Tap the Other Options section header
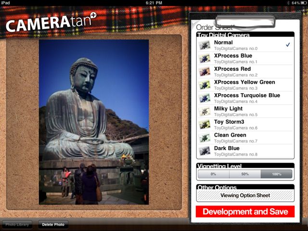 pyautogui.click(x=245, y=187)
